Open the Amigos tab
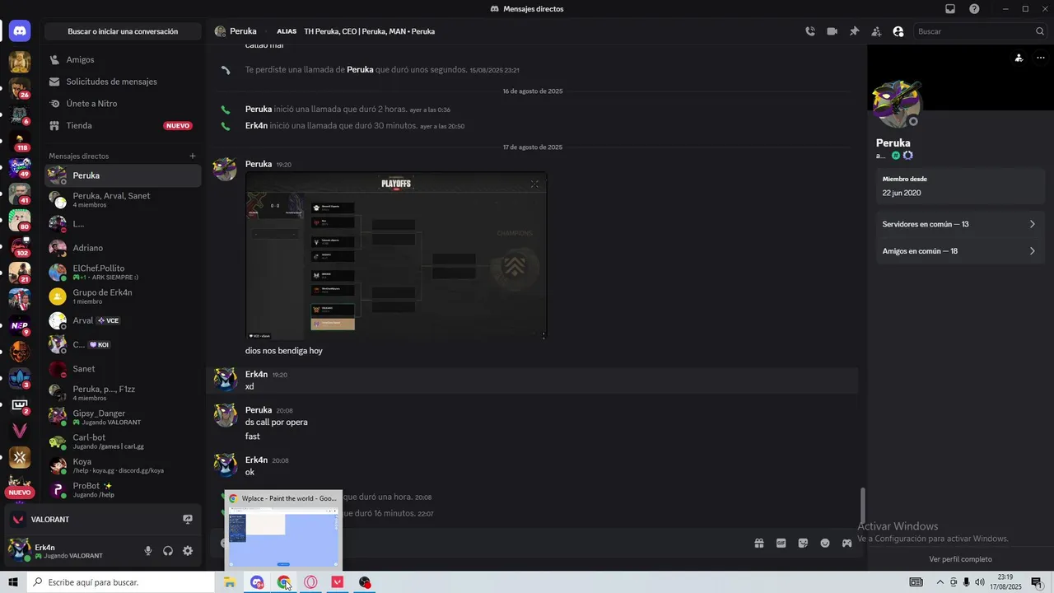Screen dimensions: 1054x593 pos(123,59)
